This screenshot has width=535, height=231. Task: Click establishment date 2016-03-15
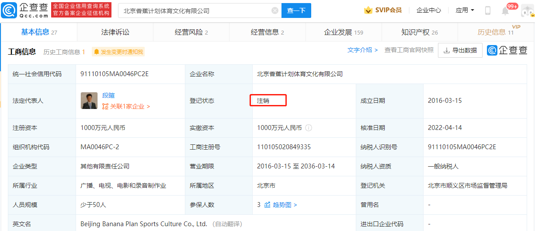(445, 101)
